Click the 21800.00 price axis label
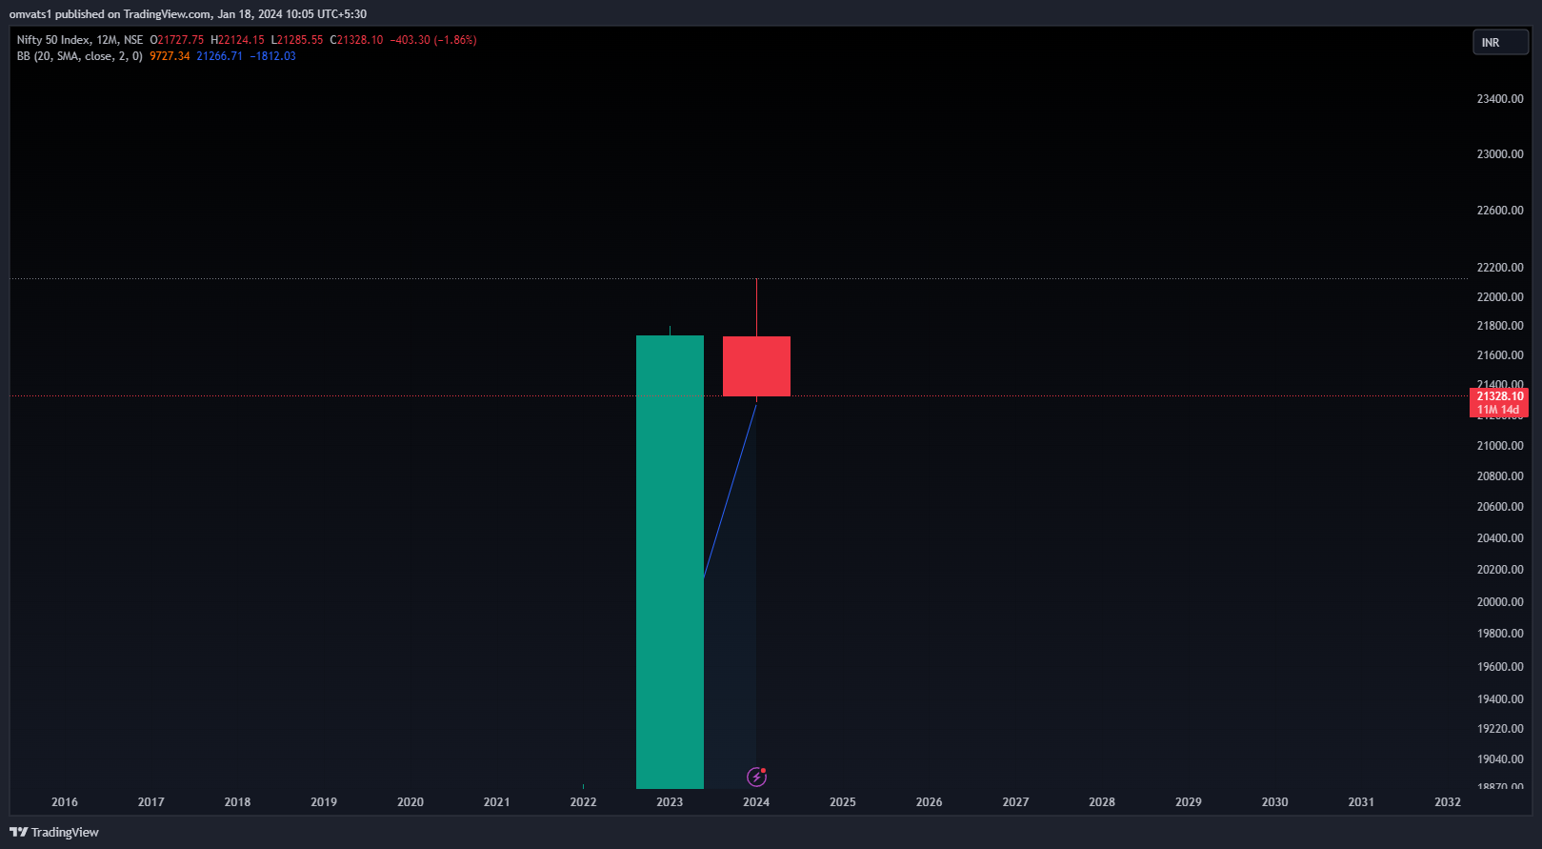This screenshot has height=849, width=1542. pos(1500,326)
